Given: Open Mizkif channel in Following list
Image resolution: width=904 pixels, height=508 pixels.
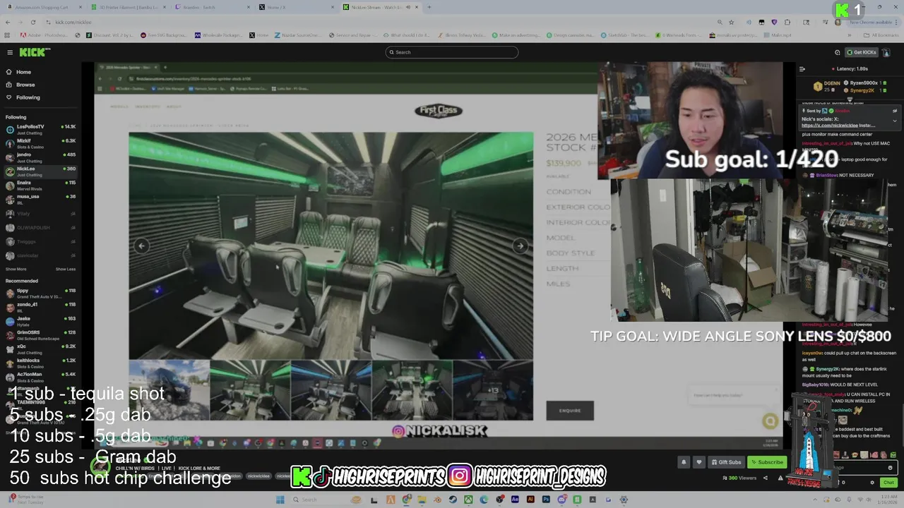Looking at the screenshot, I should tap(40, 143).
